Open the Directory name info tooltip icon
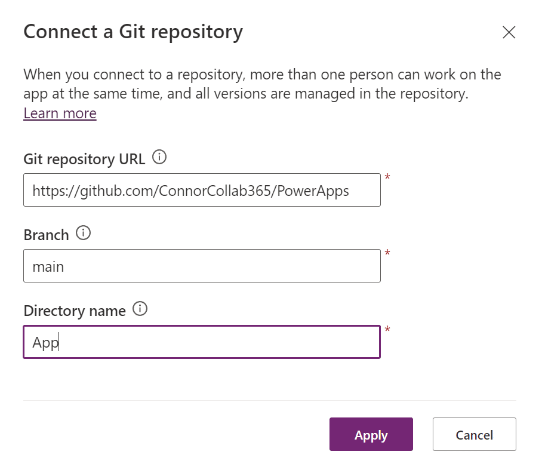The image size is (539, 476). pos(140,309)
